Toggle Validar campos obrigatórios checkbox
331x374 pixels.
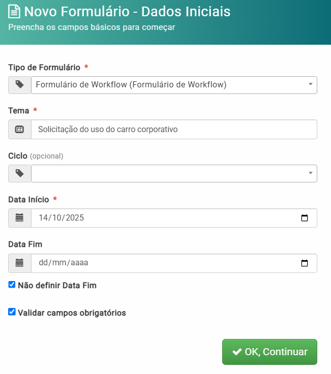coord(12,312)
